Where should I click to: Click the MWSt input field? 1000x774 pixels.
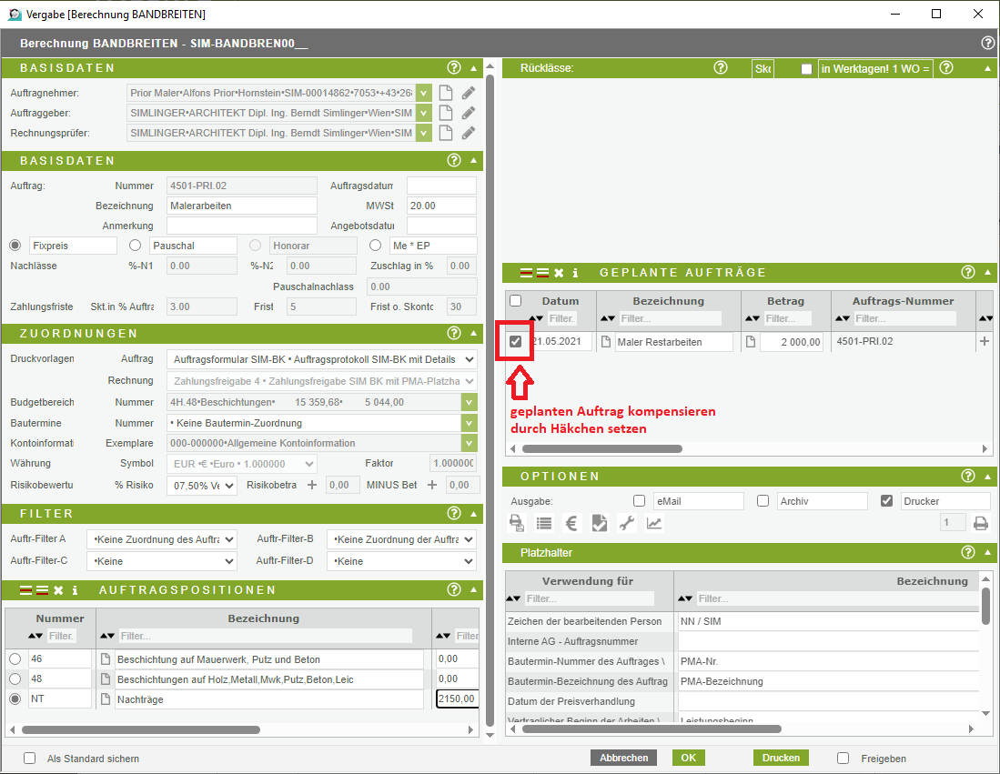(441, 206)
